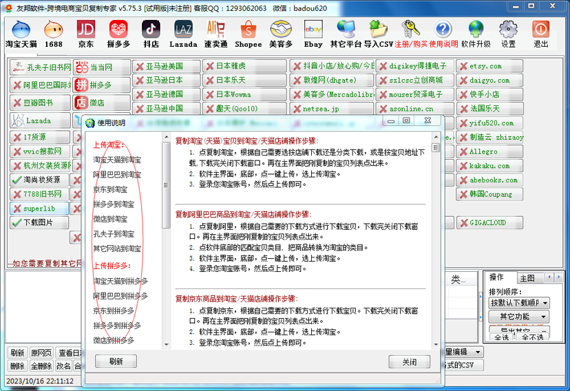
Task: Toggle the 亚马逊美国 source button
Action: [165, 67]
